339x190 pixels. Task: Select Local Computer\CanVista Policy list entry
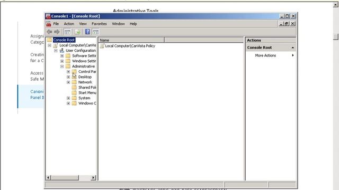coord(130,46)
